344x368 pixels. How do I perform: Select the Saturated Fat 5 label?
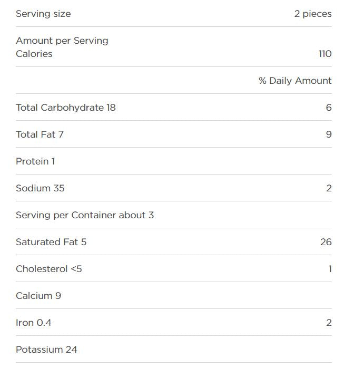pyautogui.click(x=51, y=242)
